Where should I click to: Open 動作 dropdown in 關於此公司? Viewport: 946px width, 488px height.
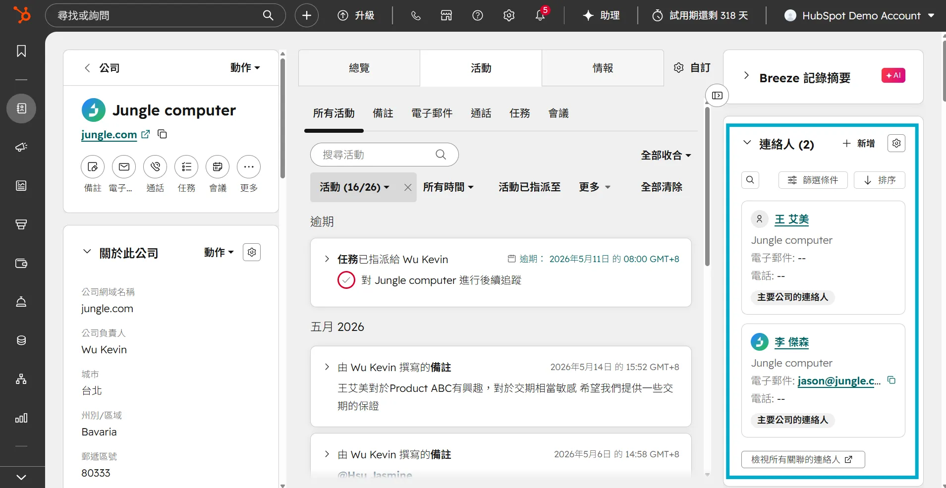point(219,252)
